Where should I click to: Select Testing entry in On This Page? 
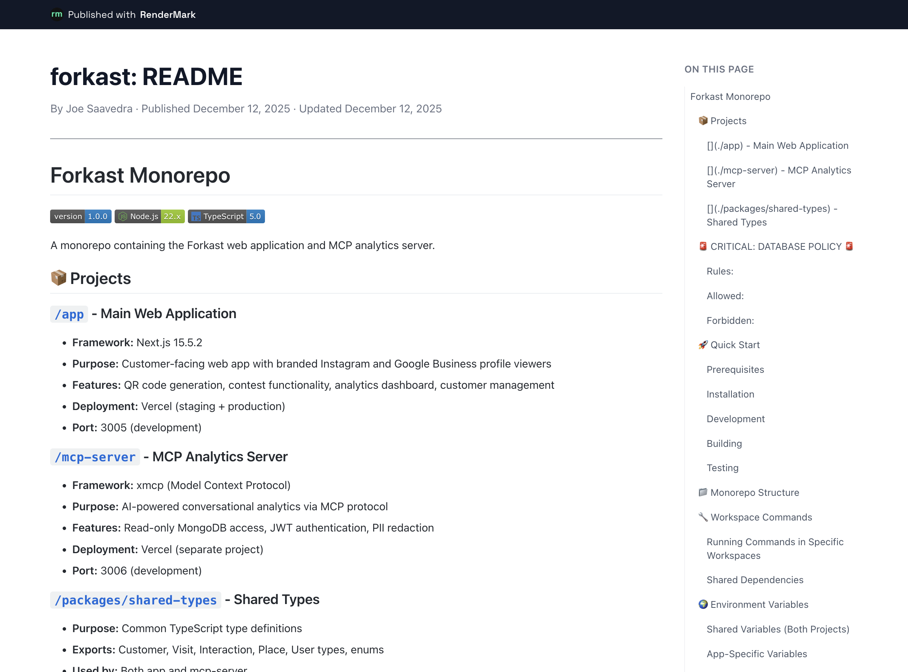pos(722,467)
